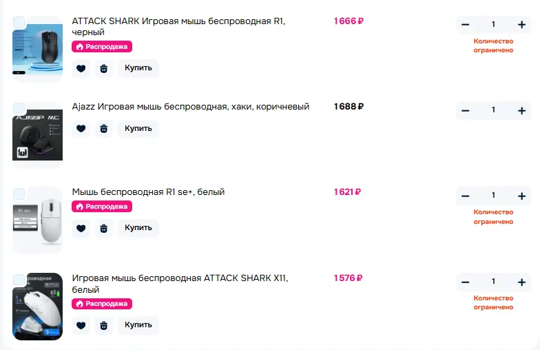Remove Ajazz wireless mouse with trash icon
This screenshot has height=350, width=540.
pos(103,128)
